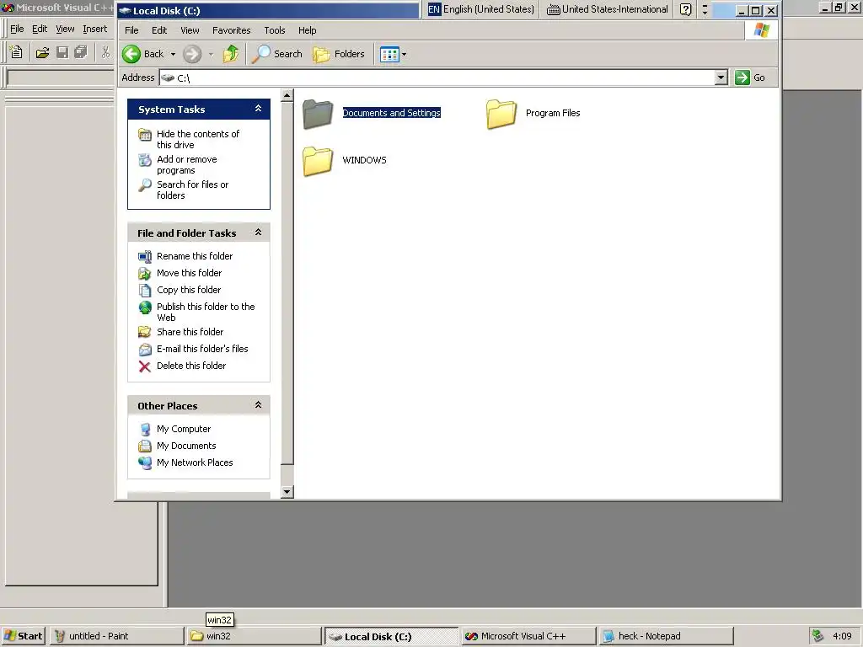Click Rename this folder
This screenshot has width=863, height=647.
click(195, 256)
